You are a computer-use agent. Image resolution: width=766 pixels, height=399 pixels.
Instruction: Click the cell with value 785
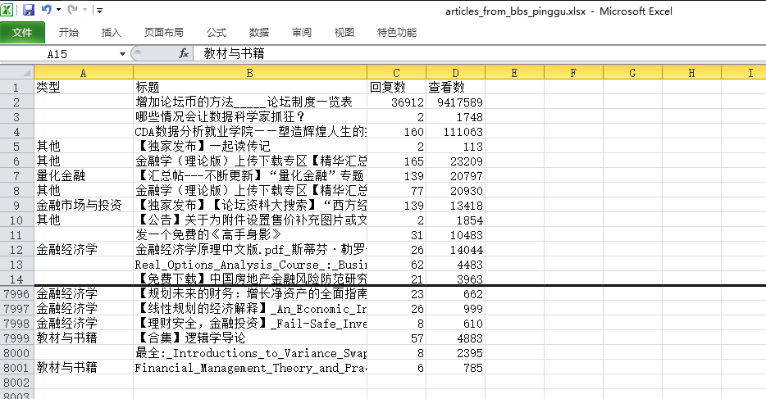(455, 367)
